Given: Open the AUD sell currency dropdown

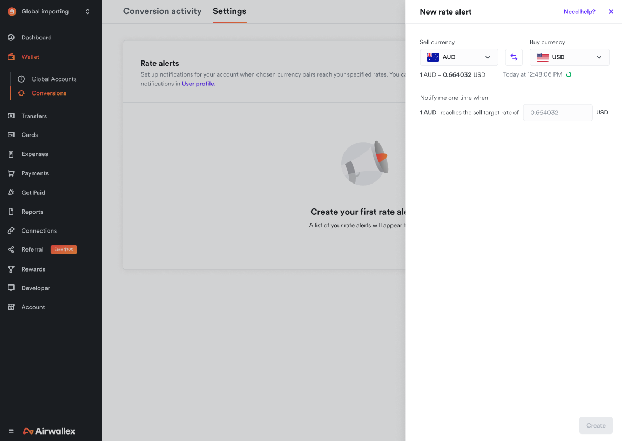Looking at the screenshot, I should (459, 57).
